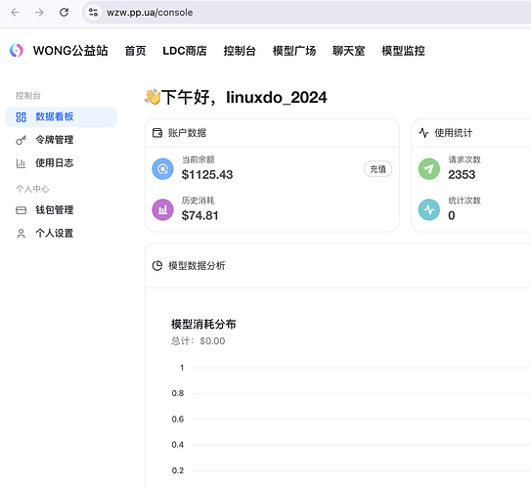Click the key icon for 令牌管理

pyautogui.click(x=21, y=140)
